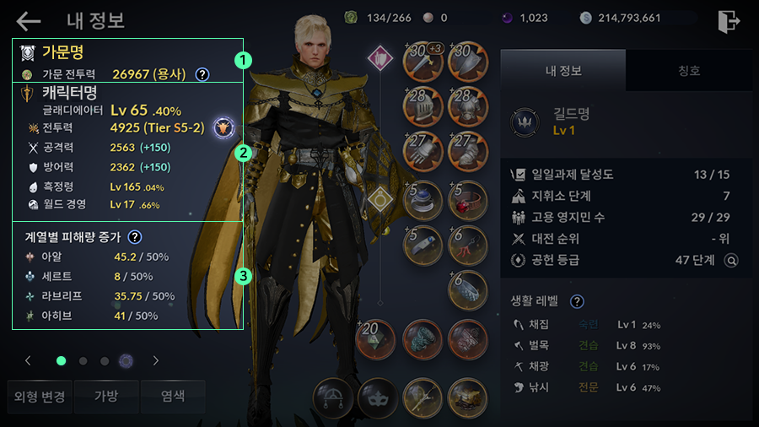Image resolution: width=759 pixels, height=427 pixels.
Task: Select the third page indicator dot
Action: click(105, 361)
